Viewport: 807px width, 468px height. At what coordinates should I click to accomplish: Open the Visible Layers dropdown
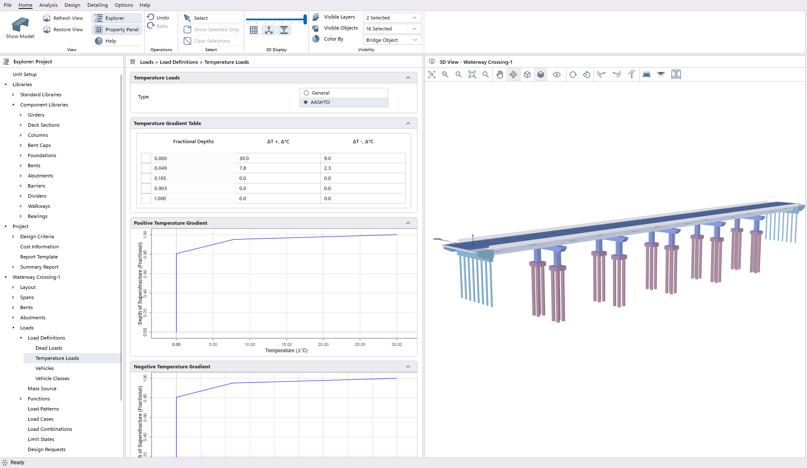(392, 18)
